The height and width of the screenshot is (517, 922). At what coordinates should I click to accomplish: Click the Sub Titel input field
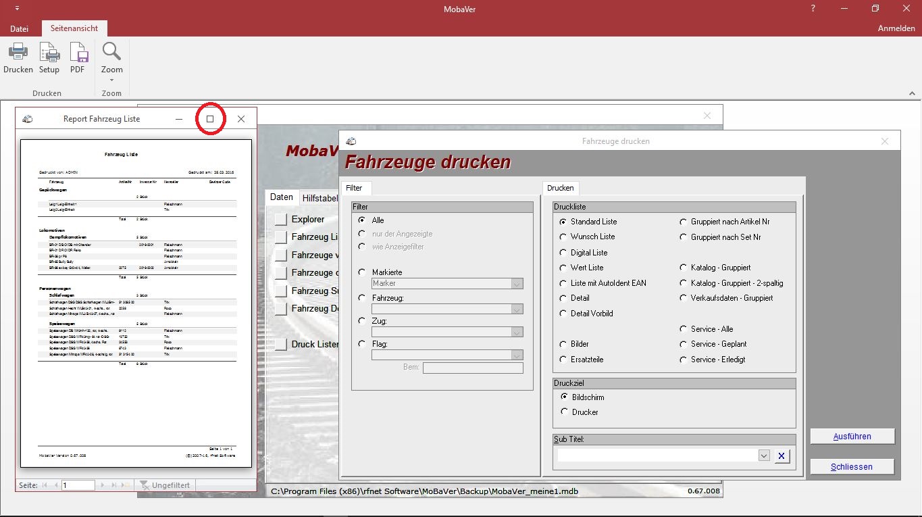[658, 456]
